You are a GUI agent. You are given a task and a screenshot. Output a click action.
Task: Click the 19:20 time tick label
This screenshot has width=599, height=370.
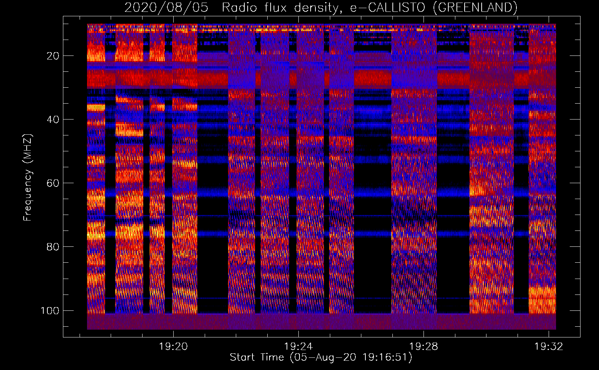click(x=173, y=347)
